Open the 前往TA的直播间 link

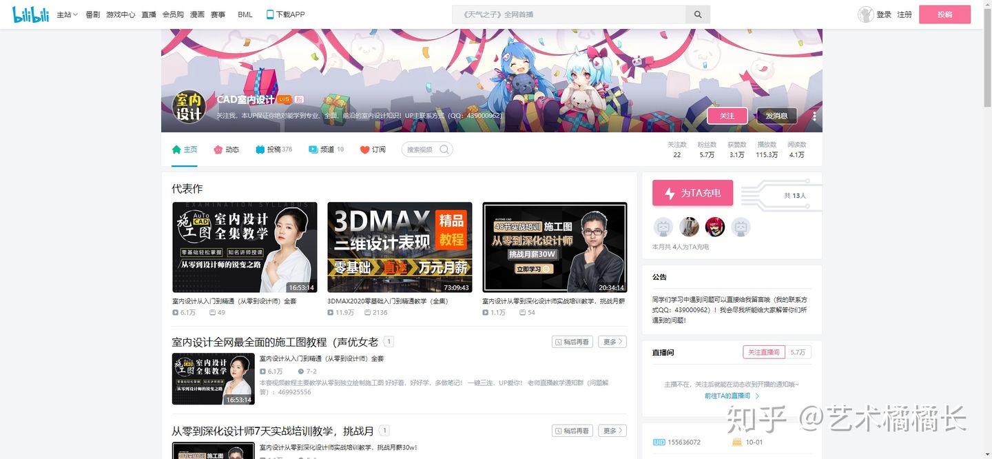[x=732, y=396]
